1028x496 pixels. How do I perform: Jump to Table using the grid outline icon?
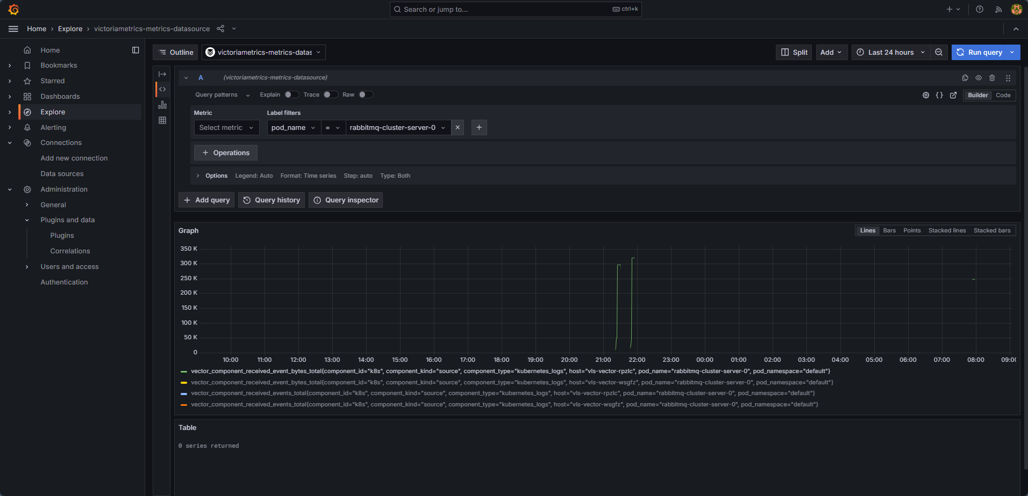162,120
